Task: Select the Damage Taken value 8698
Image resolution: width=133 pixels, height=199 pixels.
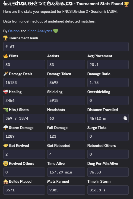Action: click(66, 83)
